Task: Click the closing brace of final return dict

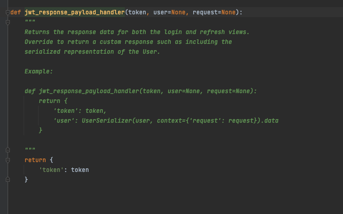Action: tap(26, 180)
